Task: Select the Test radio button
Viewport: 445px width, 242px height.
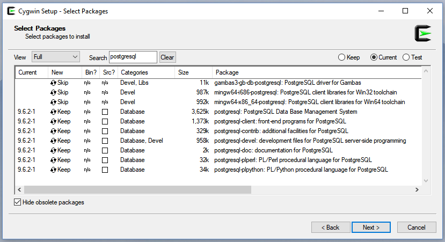Action: pos(406,57)
